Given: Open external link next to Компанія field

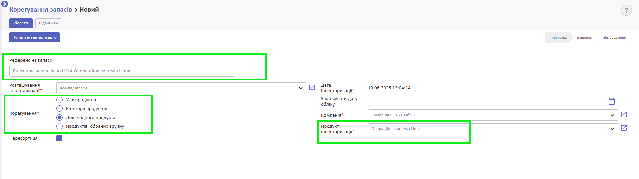Looking at the screenshot, I should click(624, 115).
